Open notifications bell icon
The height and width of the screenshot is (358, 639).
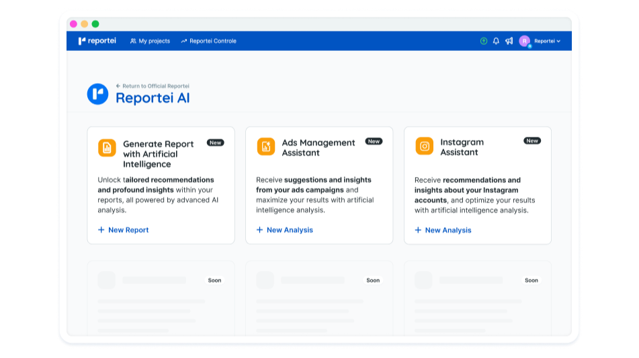[x=496, y=41]
